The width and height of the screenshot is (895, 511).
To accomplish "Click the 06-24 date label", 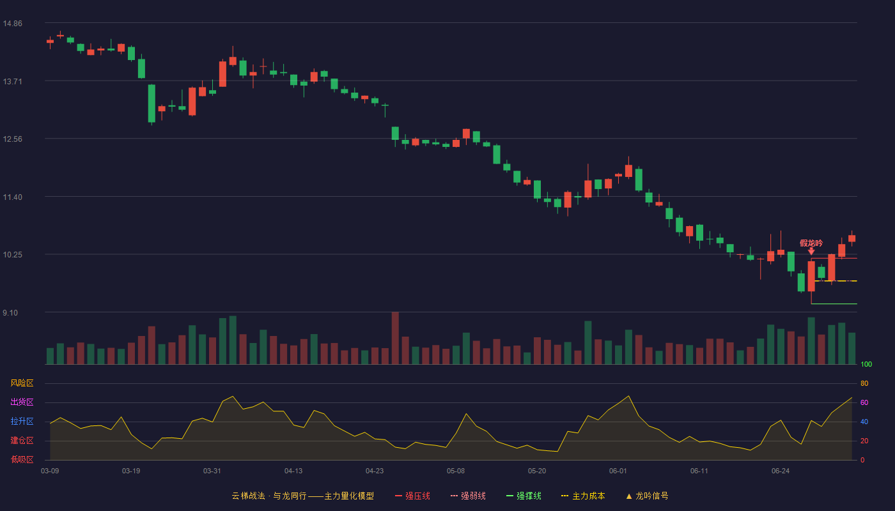I will coord(781,471).
